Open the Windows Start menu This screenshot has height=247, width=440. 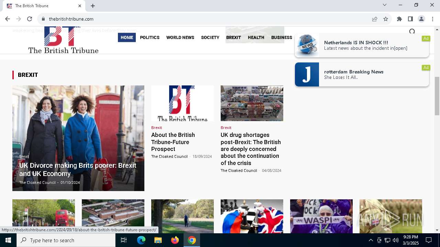coord(8,240)
